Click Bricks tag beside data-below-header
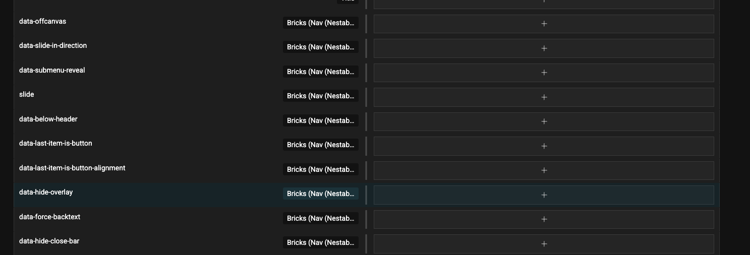 pos(321,120)
